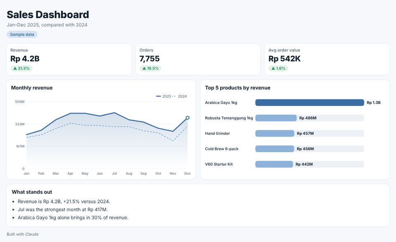Click the Rp 542K average order value
The image size is (396, 242).
[284, 59]
